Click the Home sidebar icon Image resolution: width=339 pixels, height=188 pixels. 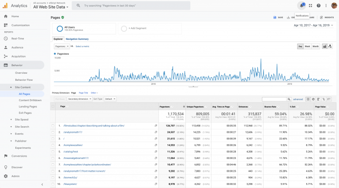pyautogui.click(x=6, y=16)
